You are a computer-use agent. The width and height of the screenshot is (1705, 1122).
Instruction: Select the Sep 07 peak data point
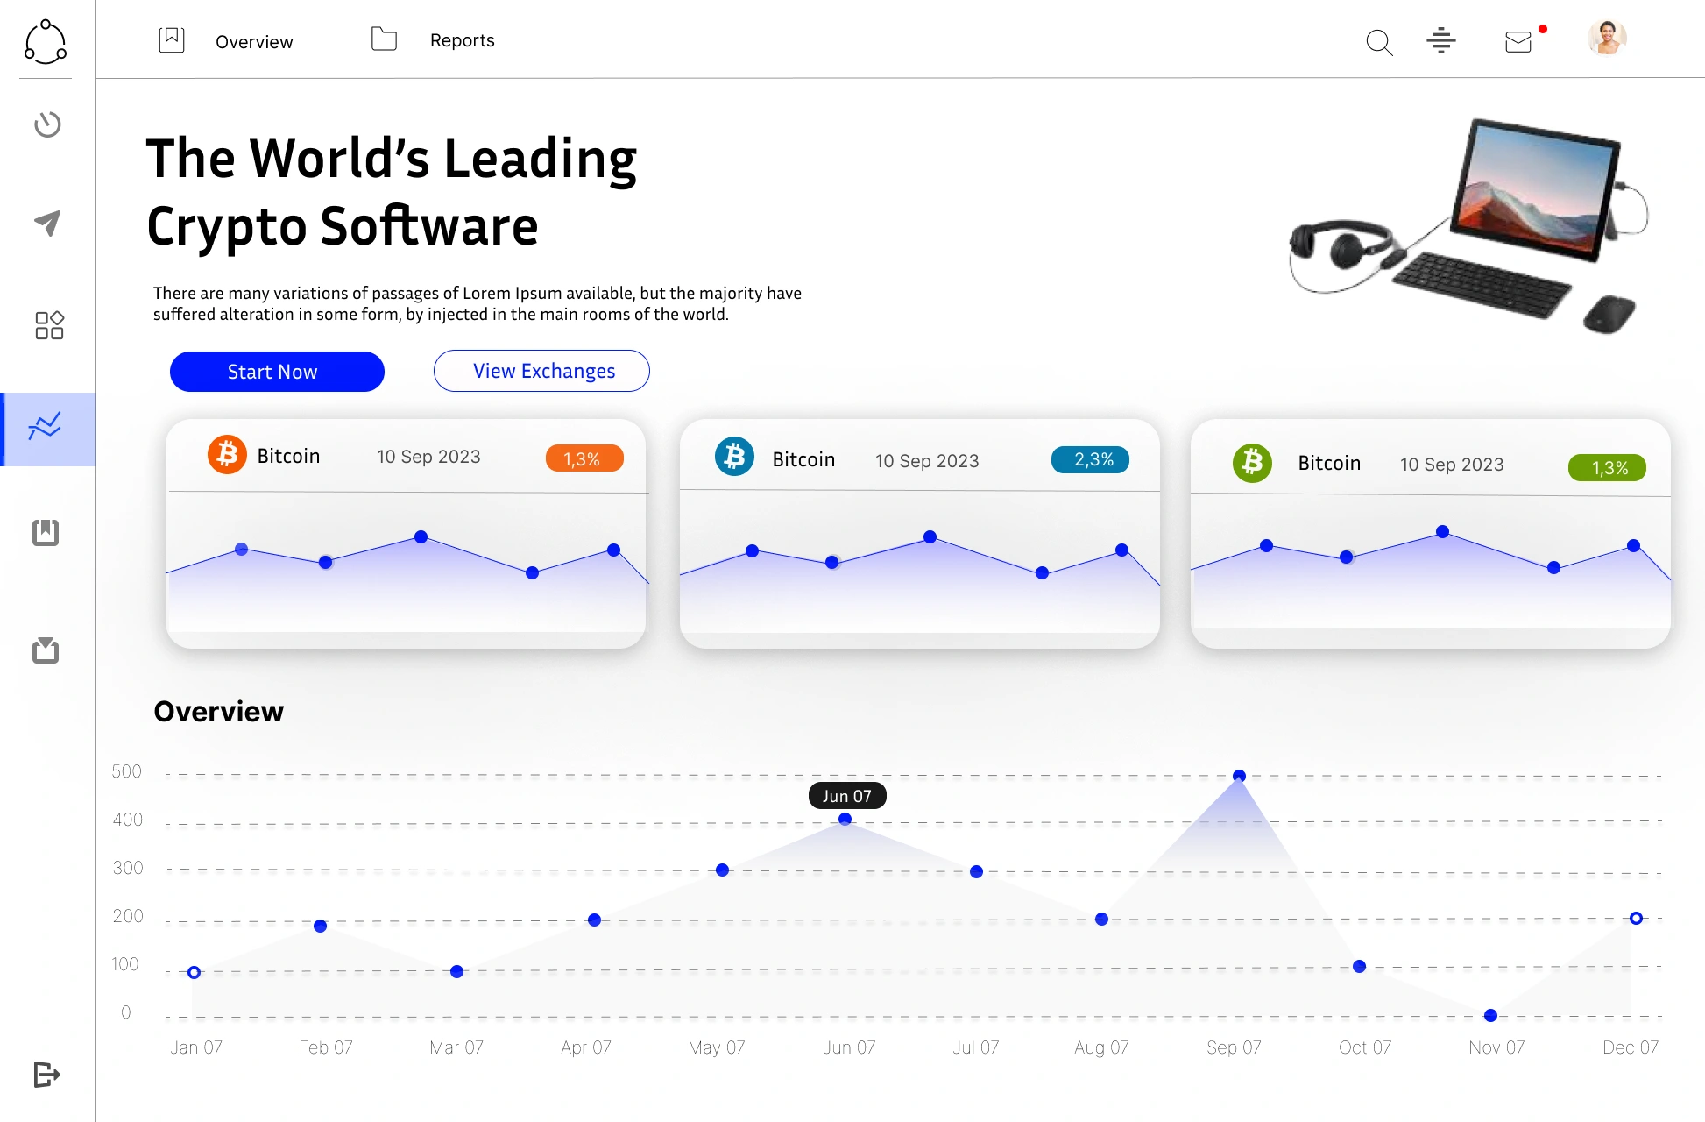point(1239,776)
